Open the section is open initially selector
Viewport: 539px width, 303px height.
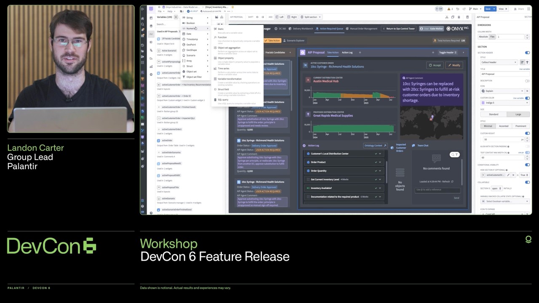coord(497,189)
